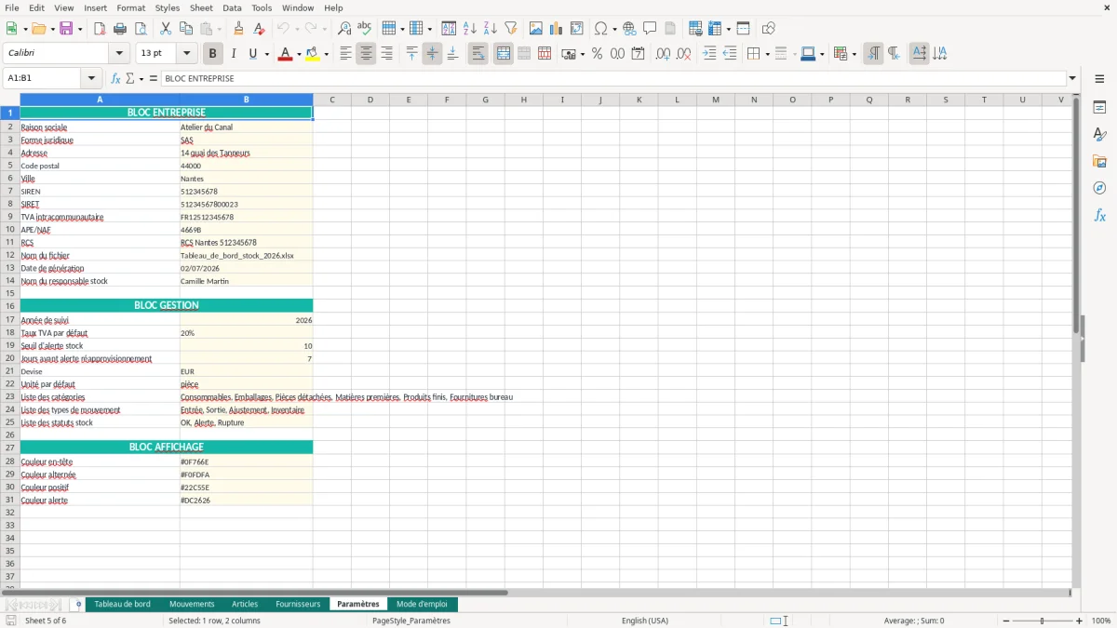Activate the Clone Formatting paintbrush

238,29
